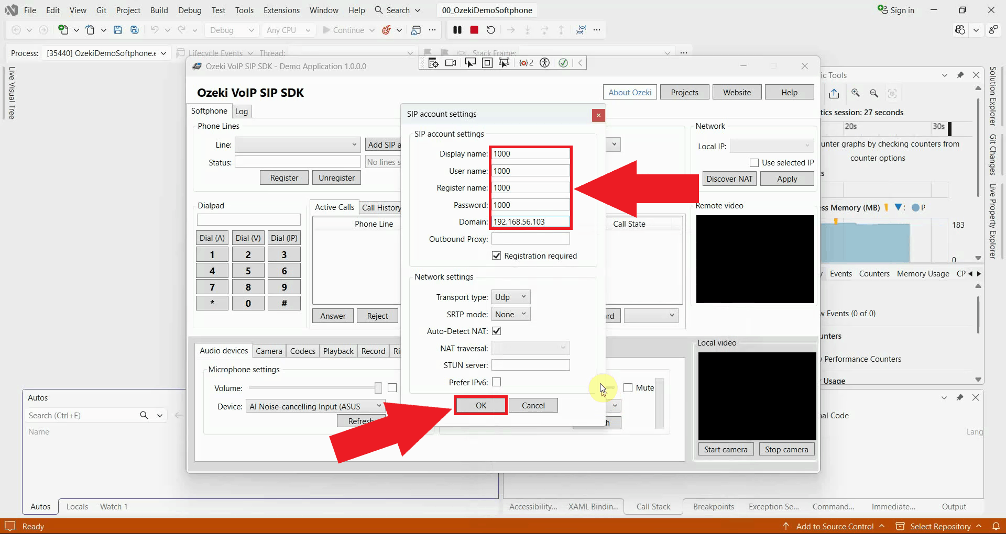Click the Start camera button
This screenshot has width=1006, height=534.
coord(726,449)
